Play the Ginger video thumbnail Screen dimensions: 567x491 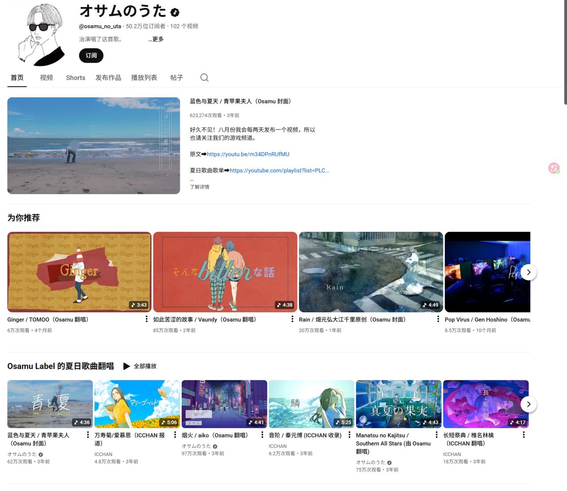pyautogui.click(x=79, y=272)
